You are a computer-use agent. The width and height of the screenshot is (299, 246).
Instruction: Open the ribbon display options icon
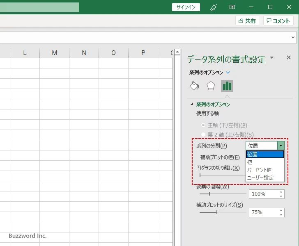(232, 7)
